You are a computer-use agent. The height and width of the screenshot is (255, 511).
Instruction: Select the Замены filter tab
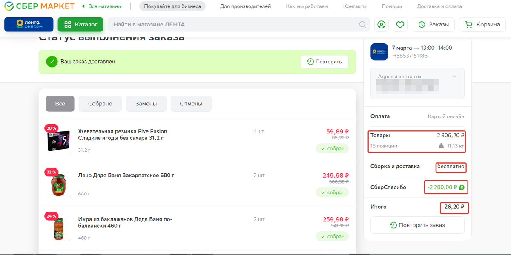coord(146,104)
